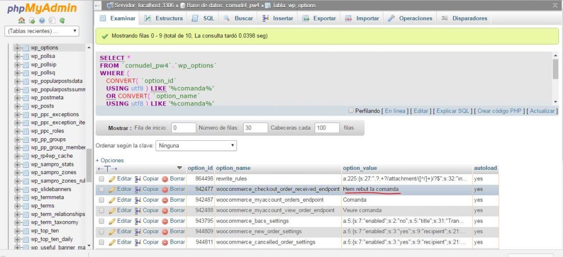Tick the checkbox for row 942477
The image size is (563, 257).
click(x=102, y=189)
